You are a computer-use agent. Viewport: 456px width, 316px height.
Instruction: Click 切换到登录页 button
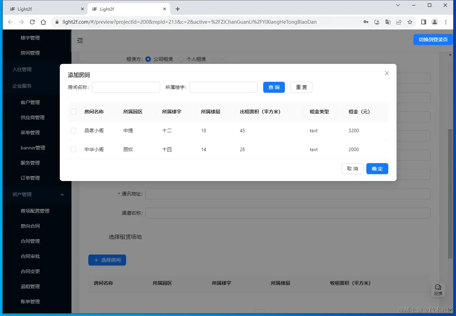click(433, 39)
